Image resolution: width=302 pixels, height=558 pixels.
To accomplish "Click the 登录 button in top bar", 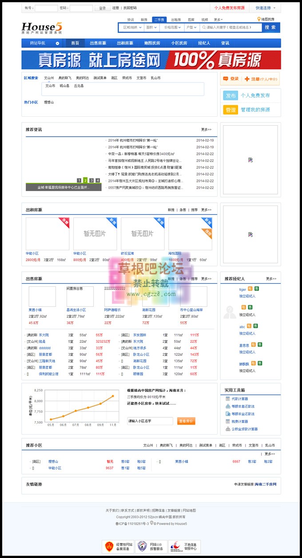I will pyautogui.click(x=102, y=8).
